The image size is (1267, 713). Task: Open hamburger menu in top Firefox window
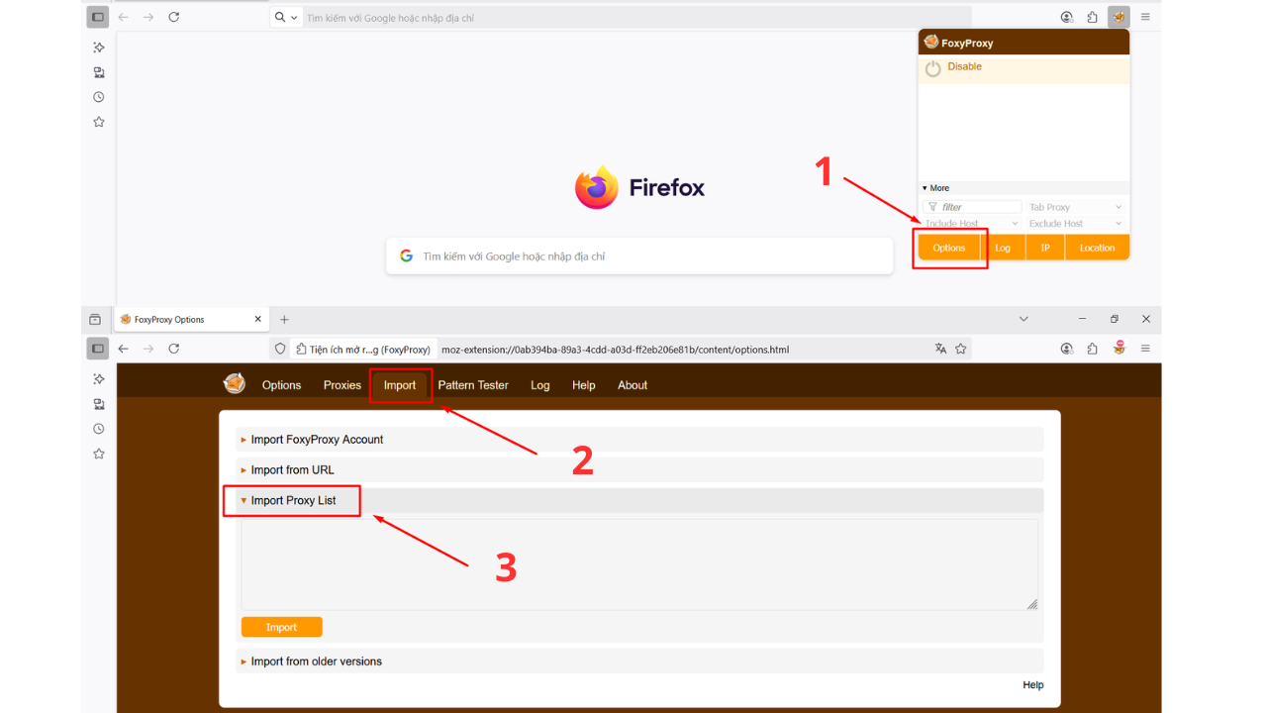[1145, 17]
